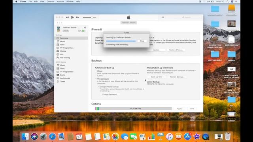
Task: Select the iCloud backup radio button
Action: point(96,71)
